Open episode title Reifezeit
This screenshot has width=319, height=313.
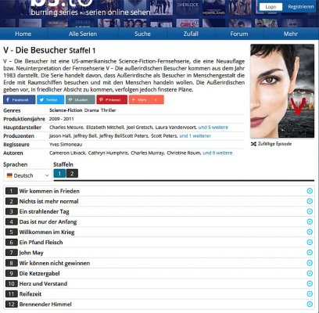point(30,293)
